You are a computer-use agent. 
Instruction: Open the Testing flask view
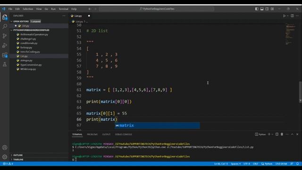5,64
